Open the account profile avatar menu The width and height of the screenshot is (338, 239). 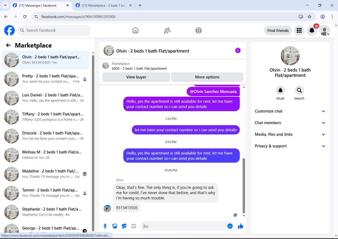pos(325,30)
